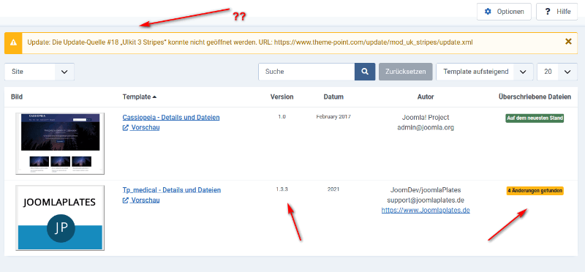Click the magnifier search button
The width and height of the screenshot is (585, 272).
(x=365, y=72)
